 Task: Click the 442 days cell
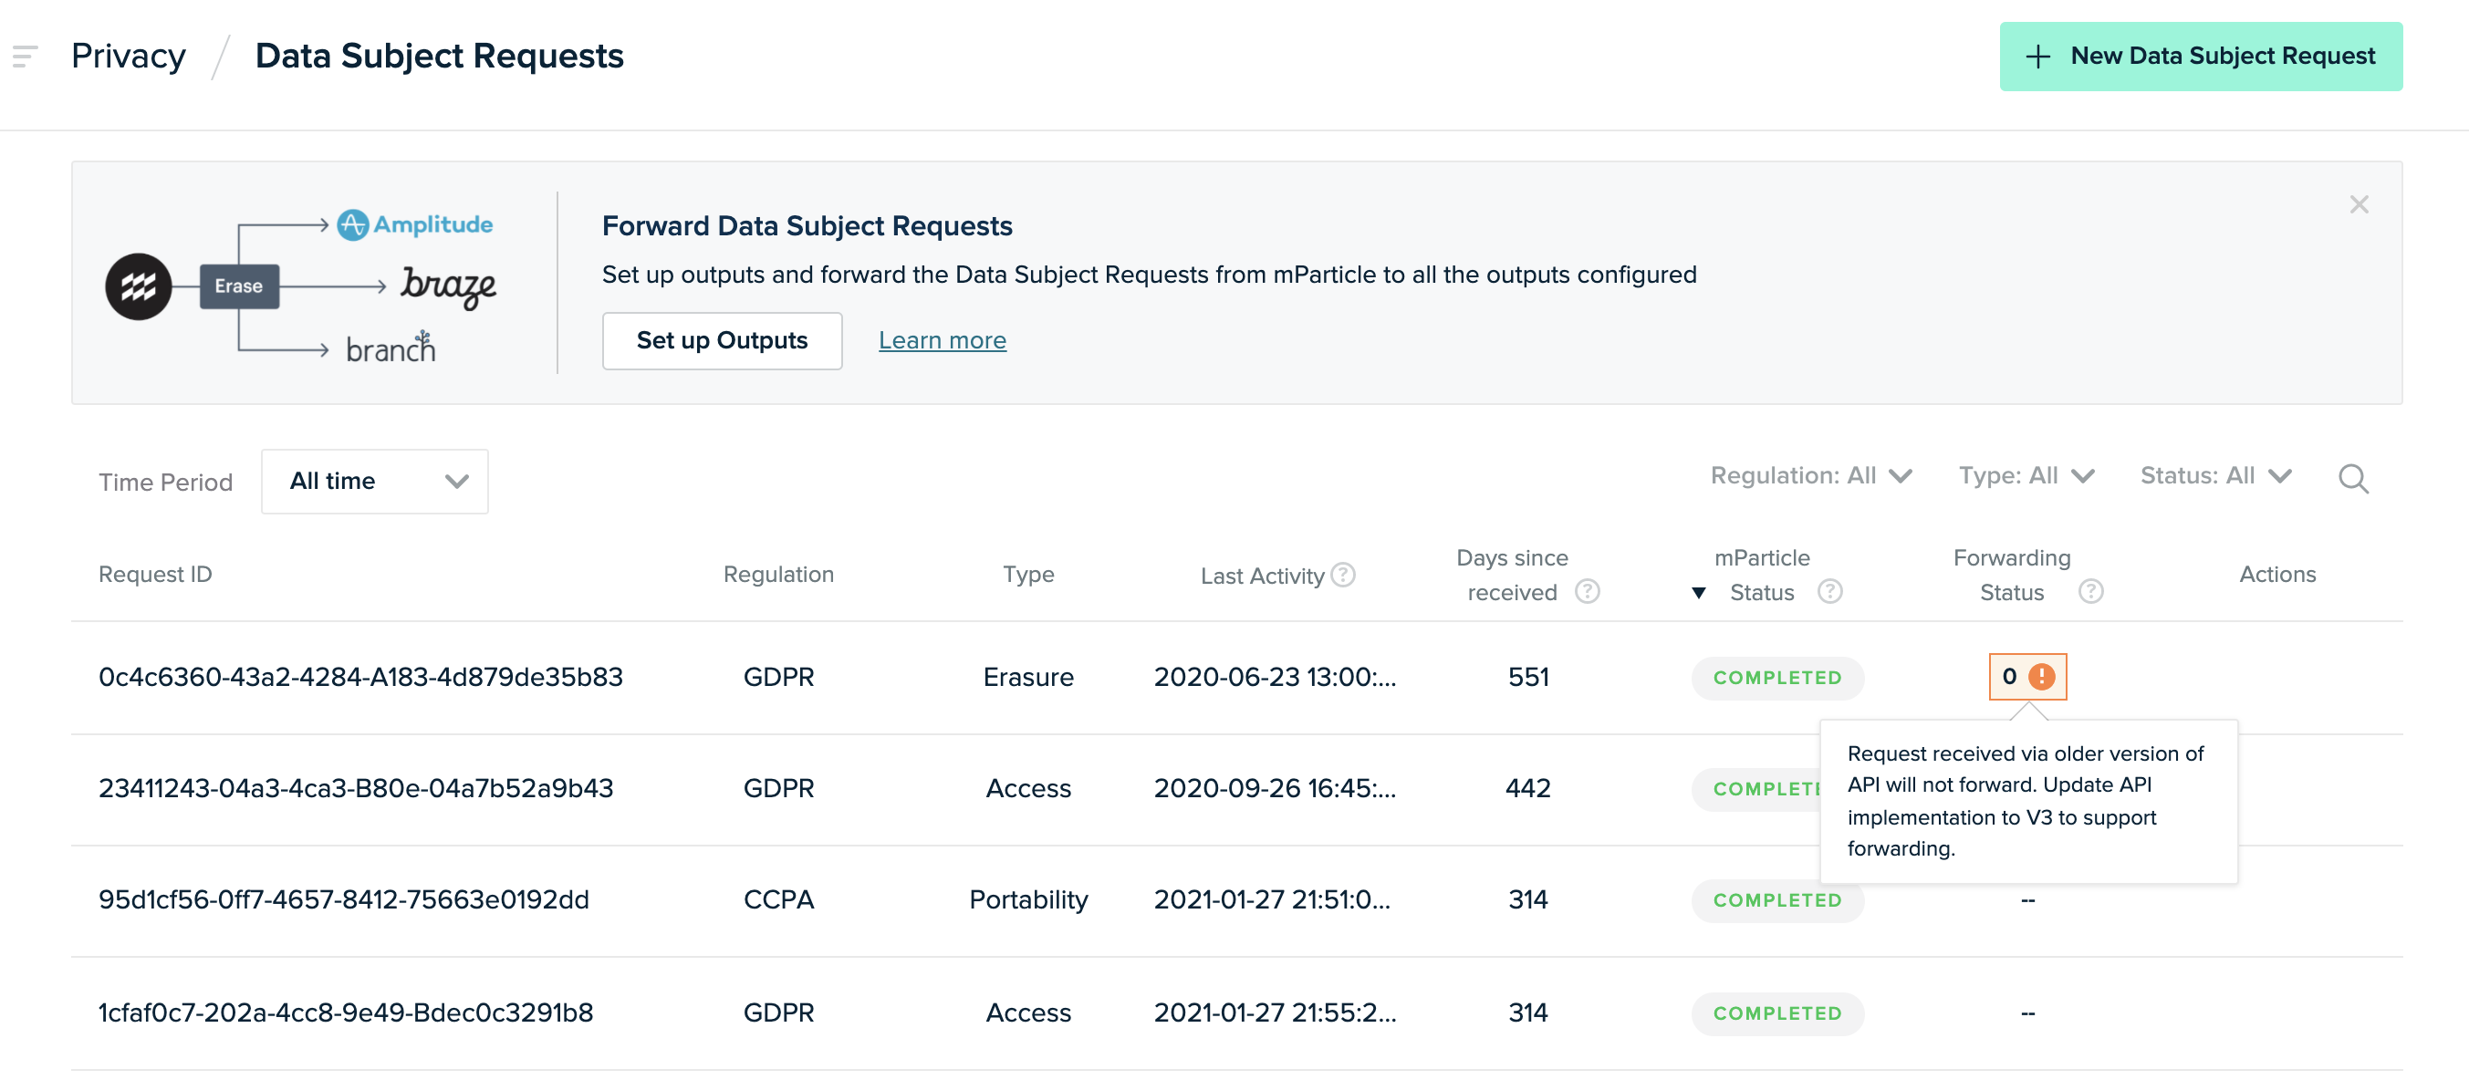pos(1527,788)
